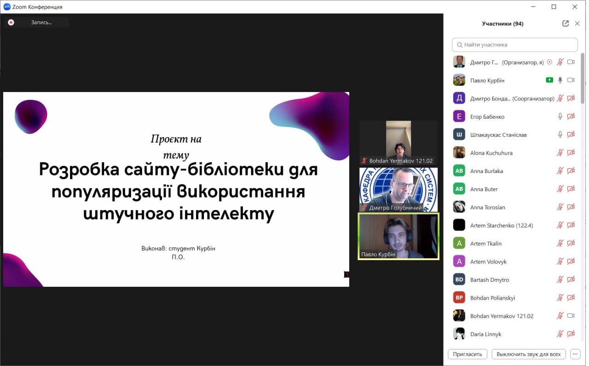
Task: Click the shared presentation slide
Action: click(x=176, y=189)
